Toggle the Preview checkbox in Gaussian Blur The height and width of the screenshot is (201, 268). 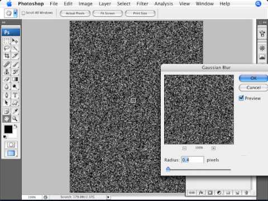coord(241,98)
